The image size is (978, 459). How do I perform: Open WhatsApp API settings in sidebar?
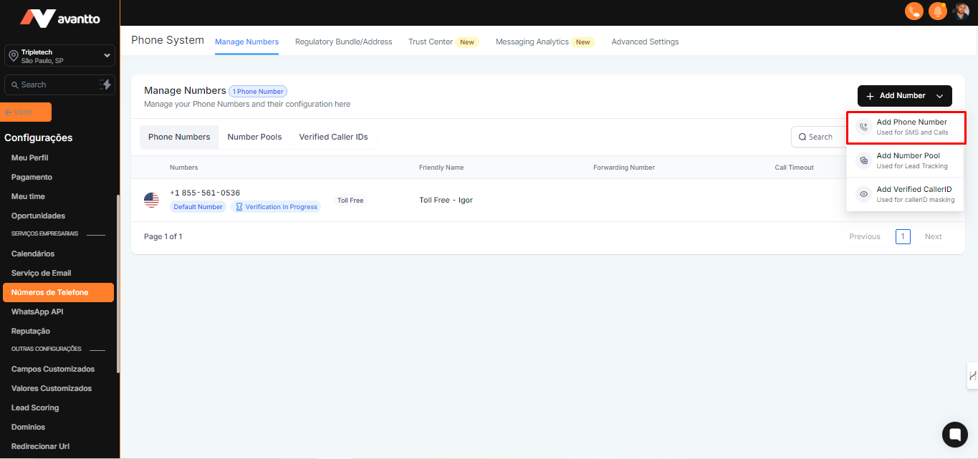coord(37,312)
